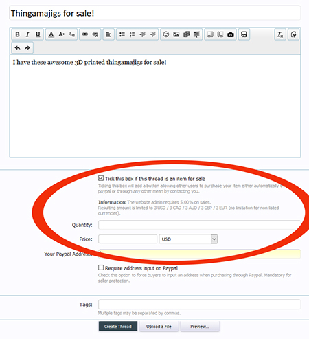309x339 pixels.
Task: Undo the last edit
Action: (17, 47)
